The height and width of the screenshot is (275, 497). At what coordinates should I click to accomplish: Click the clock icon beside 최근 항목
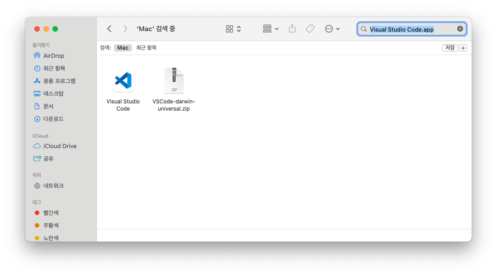(37, 68)
